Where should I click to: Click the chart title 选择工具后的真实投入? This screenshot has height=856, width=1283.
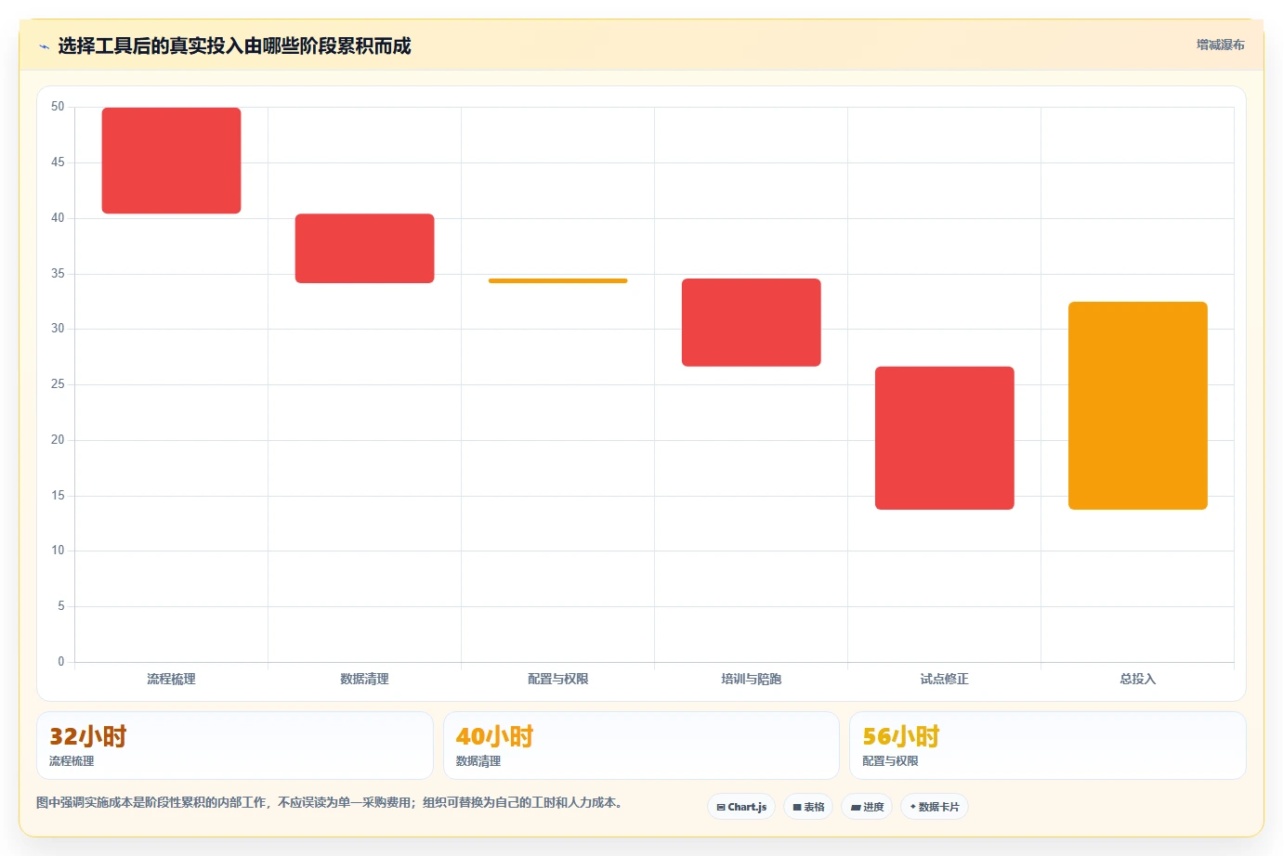(x=234, y=46)
